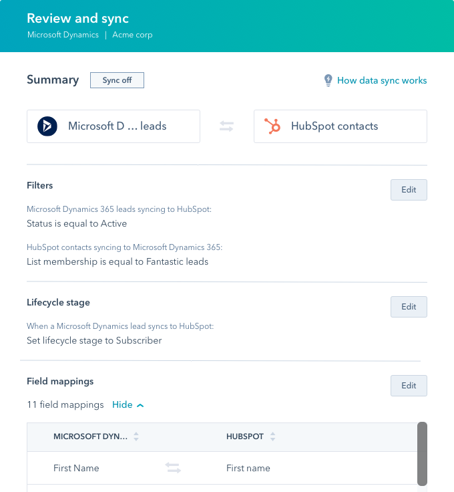Click the lightbulb icon beside How data sync works
Viewport: 454px width, 492px height.
(x=328, y=80)
